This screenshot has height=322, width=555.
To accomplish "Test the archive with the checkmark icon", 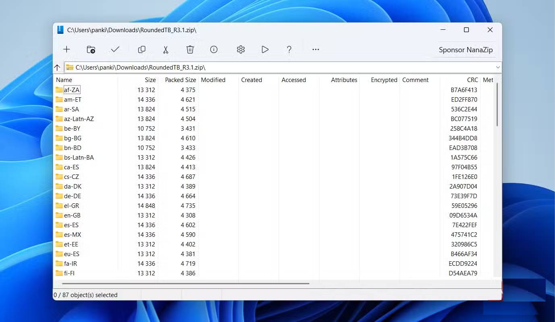I will point(115,49).
